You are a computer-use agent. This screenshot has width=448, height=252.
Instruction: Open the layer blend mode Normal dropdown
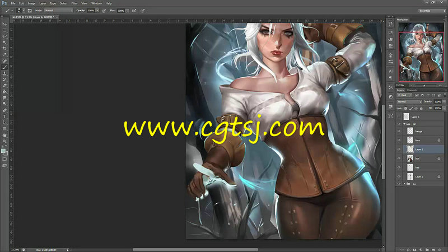409,102
